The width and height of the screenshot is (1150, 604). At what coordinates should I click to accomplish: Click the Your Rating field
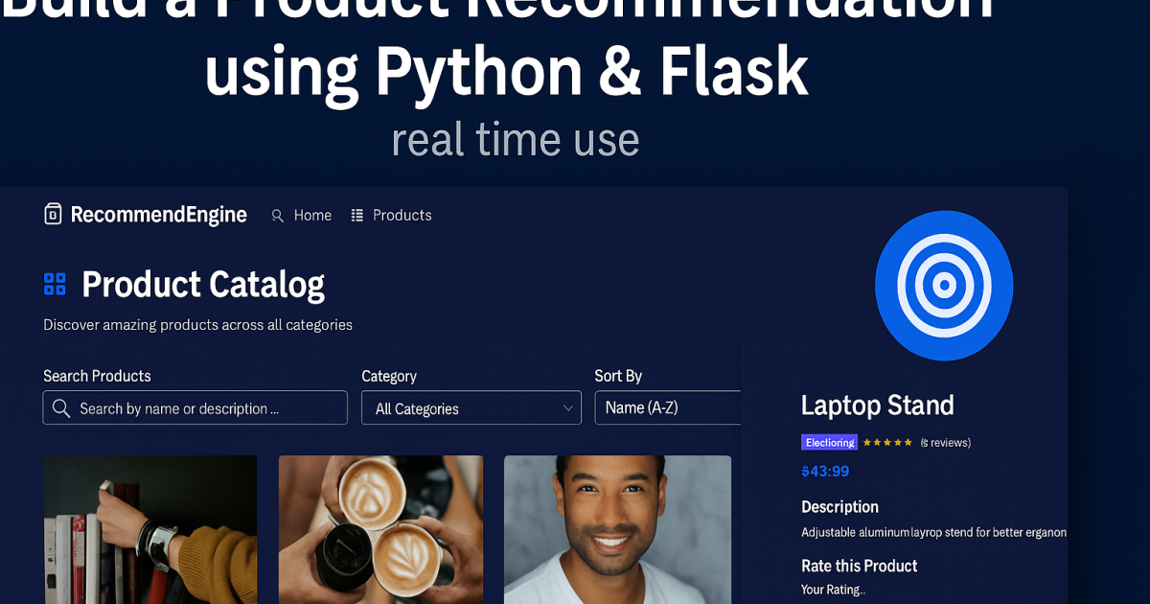click(833, 590)
